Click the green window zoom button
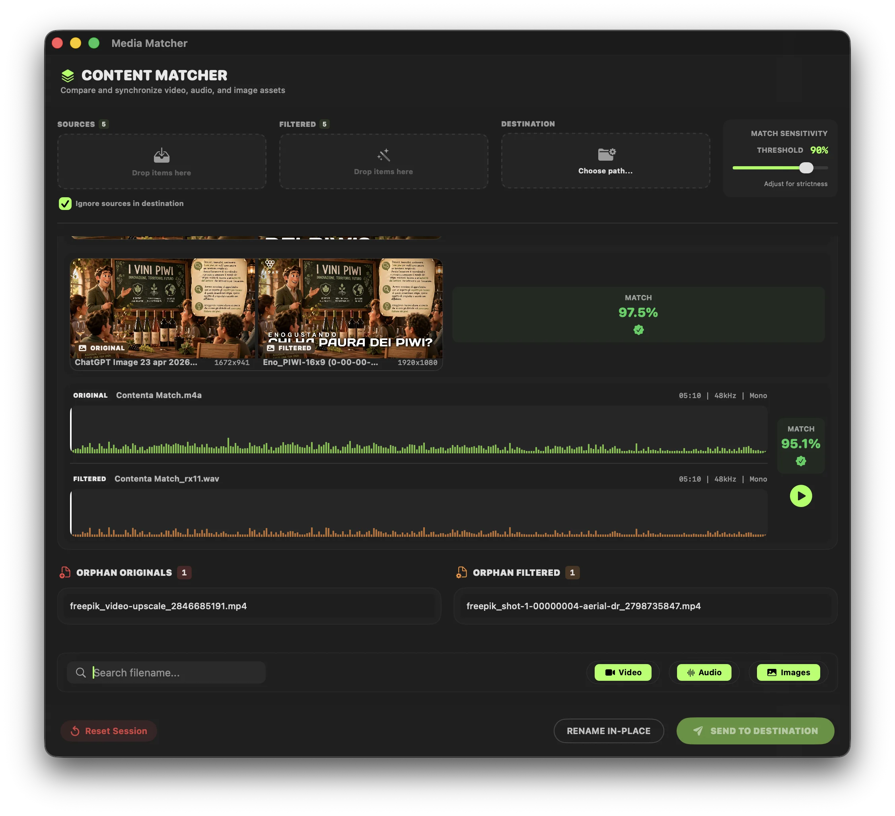Image resolution: width=895 pixels, height=816 pixels. pyautogui.click(x=93, y=43)
